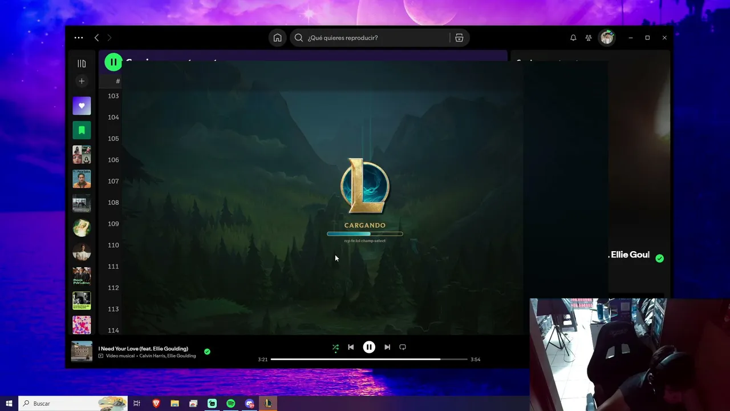Open the green bookmark Your Episodes item
Screen dimensions: 730x411
[x=82, y=130]
